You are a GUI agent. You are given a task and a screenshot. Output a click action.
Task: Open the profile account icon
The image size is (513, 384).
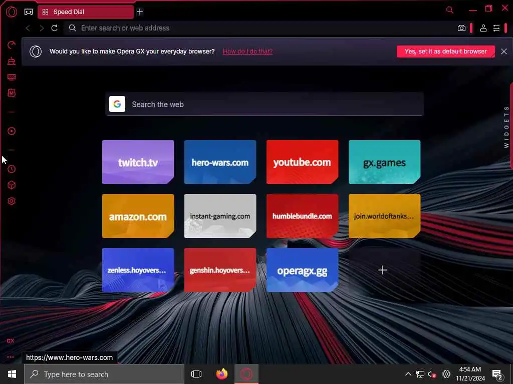tap(483, 28)
